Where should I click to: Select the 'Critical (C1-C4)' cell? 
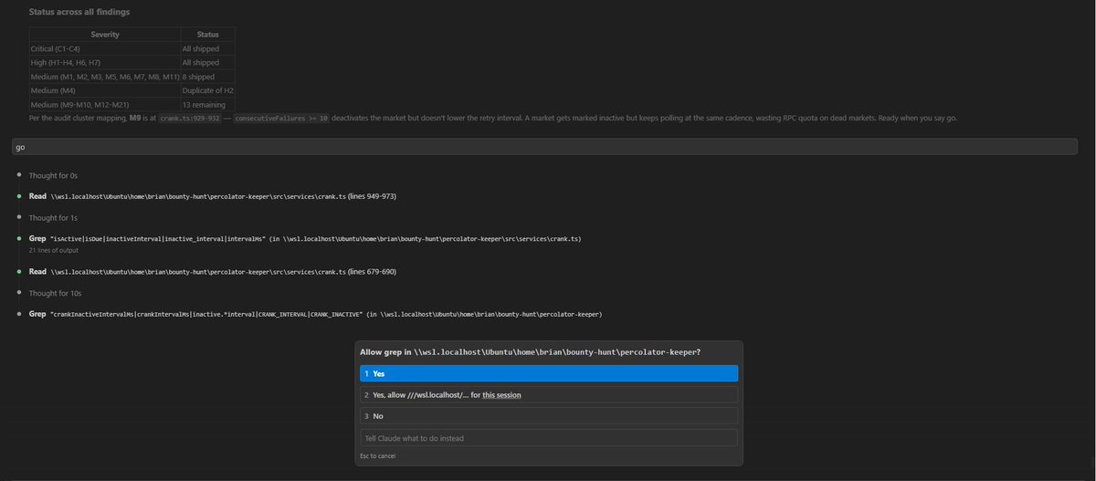click(x=105, y=48)
